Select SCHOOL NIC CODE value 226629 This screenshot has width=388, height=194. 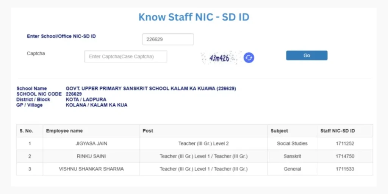point(74,94)
